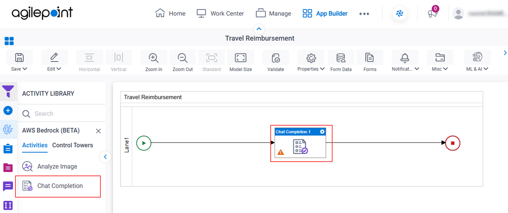Screen dimensions: 508x213
Task: Select the magenta folder sidebar icon
Action: pos(8,168)
